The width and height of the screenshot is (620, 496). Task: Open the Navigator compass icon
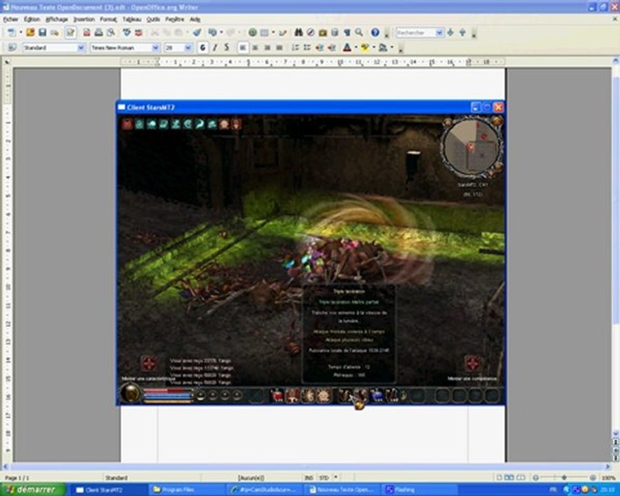point(311,32)
